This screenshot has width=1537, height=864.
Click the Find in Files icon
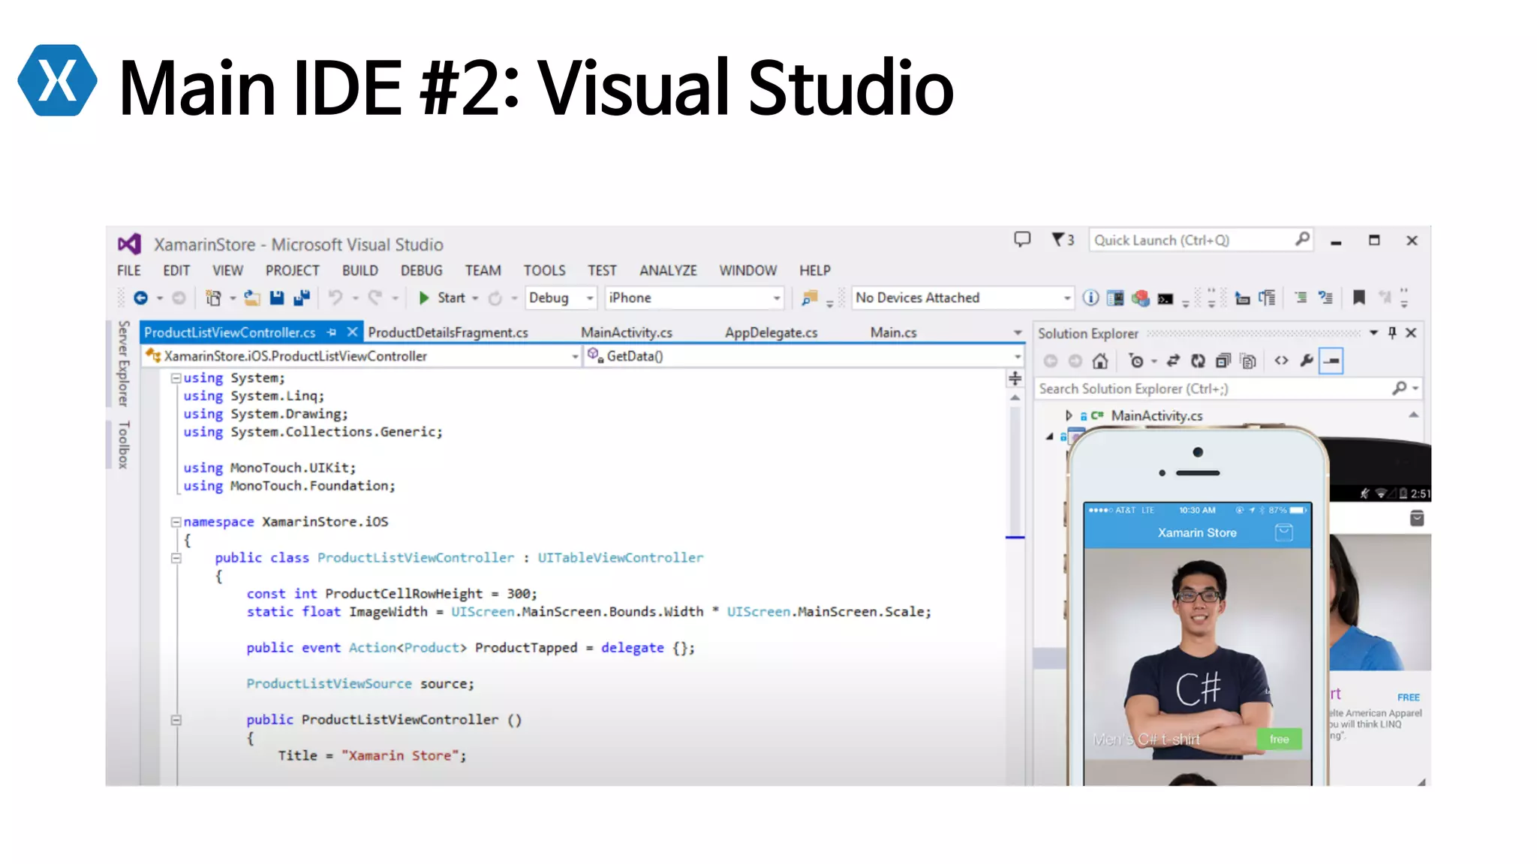click(x=808, y=298)
